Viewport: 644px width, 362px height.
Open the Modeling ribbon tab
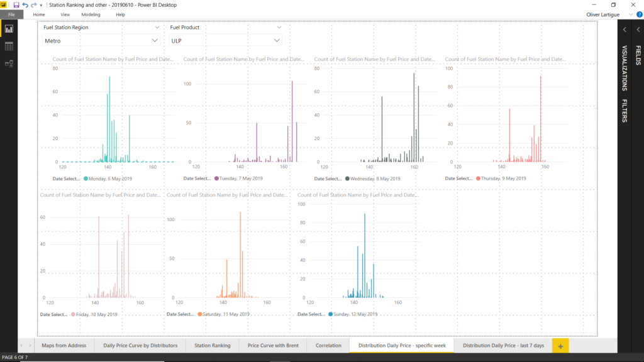pos(91,14)
